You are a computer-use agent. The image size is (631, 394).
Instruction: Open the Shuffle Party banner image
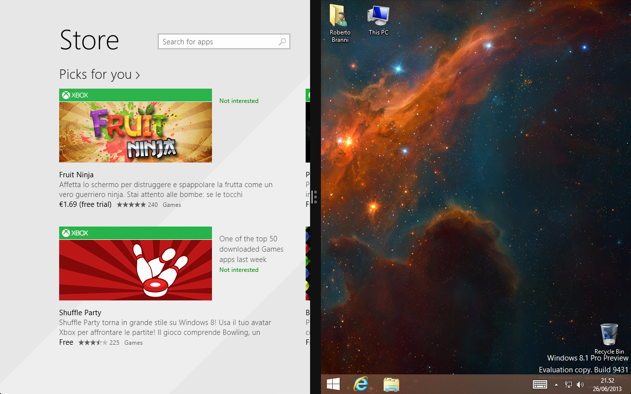pos(136,270)
